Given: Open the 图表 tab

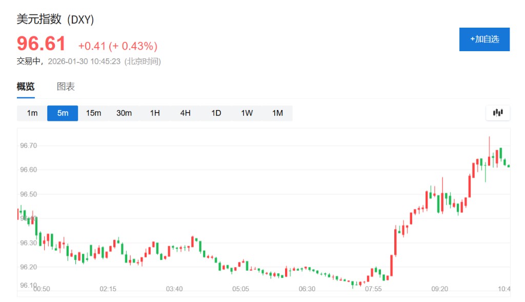Looking at the screenshot, I should click(x=66, y=87).
